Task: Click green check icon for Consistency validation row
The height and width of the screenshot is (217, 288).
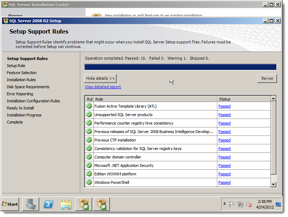Action: tap(89, 148)
